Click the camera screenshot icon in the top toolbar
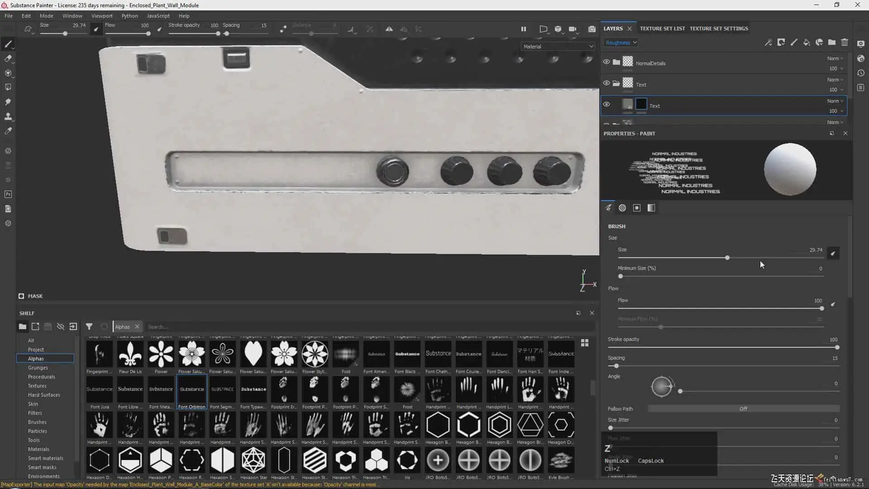Viewport: 869px width, 489px height. pos(592,29)
